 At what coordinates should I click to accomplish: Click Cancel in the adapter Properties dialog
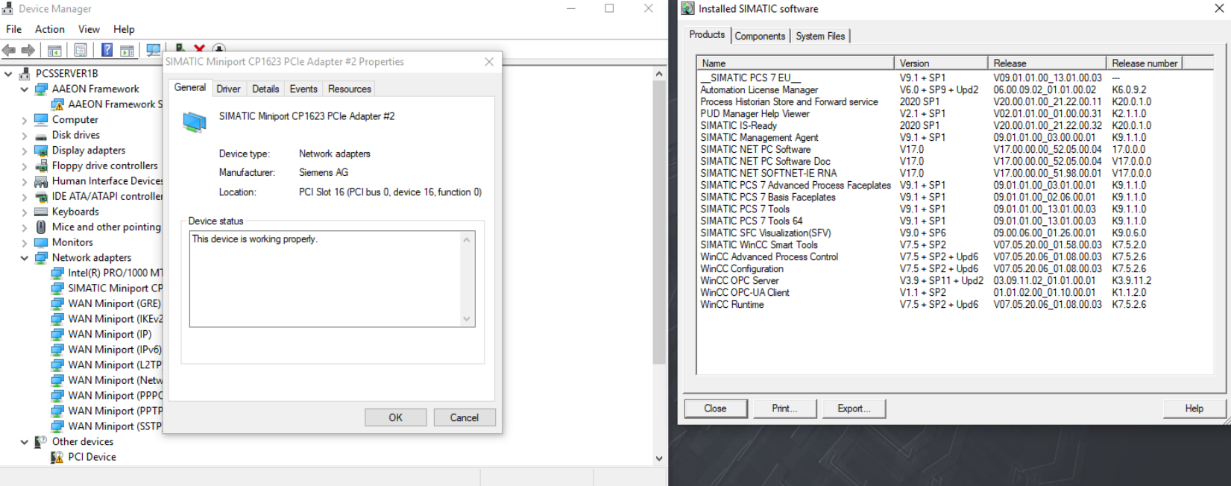465,417
